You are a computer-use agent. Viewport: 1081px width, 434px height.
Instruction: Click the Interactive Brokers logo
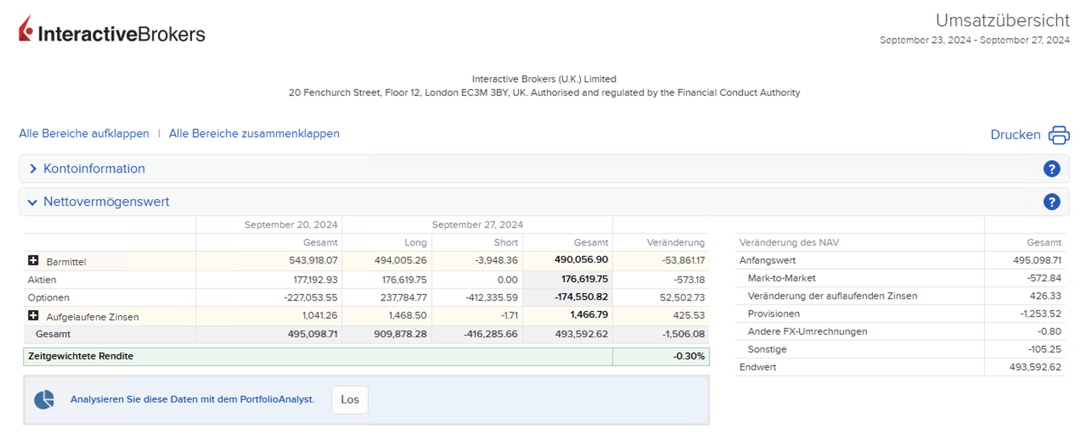tap(112, 30)
